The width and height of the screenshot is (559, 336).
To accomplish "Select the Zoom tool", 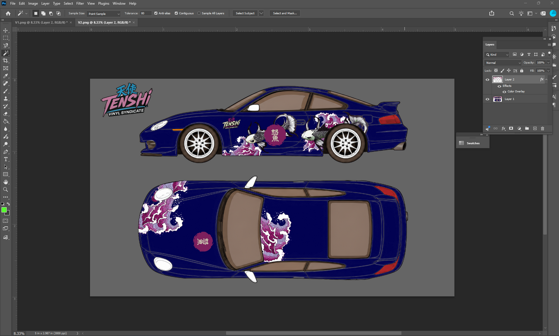I will coord(5,190).
